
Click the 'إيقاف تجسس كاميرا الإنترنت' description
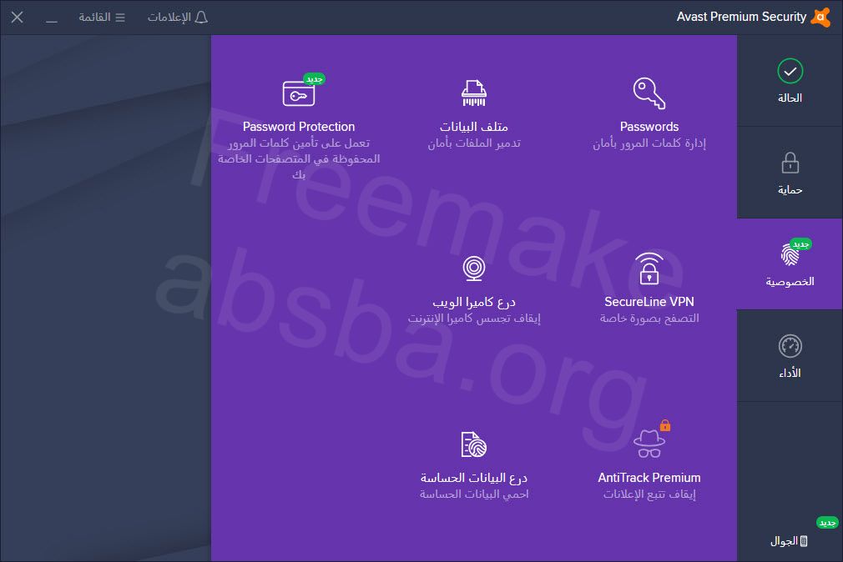473,318
